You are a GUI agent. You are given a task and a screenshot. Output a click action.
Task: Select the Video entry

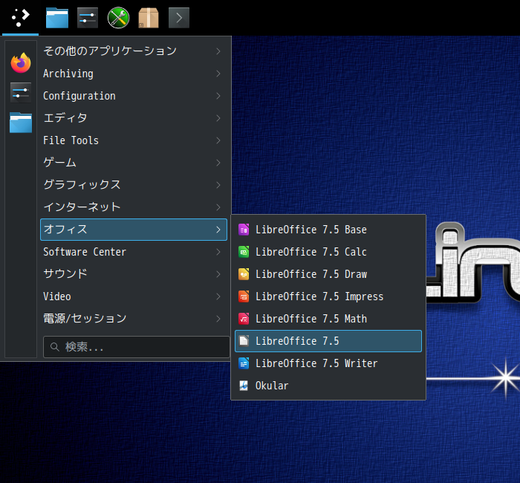[x=133, y=296]
